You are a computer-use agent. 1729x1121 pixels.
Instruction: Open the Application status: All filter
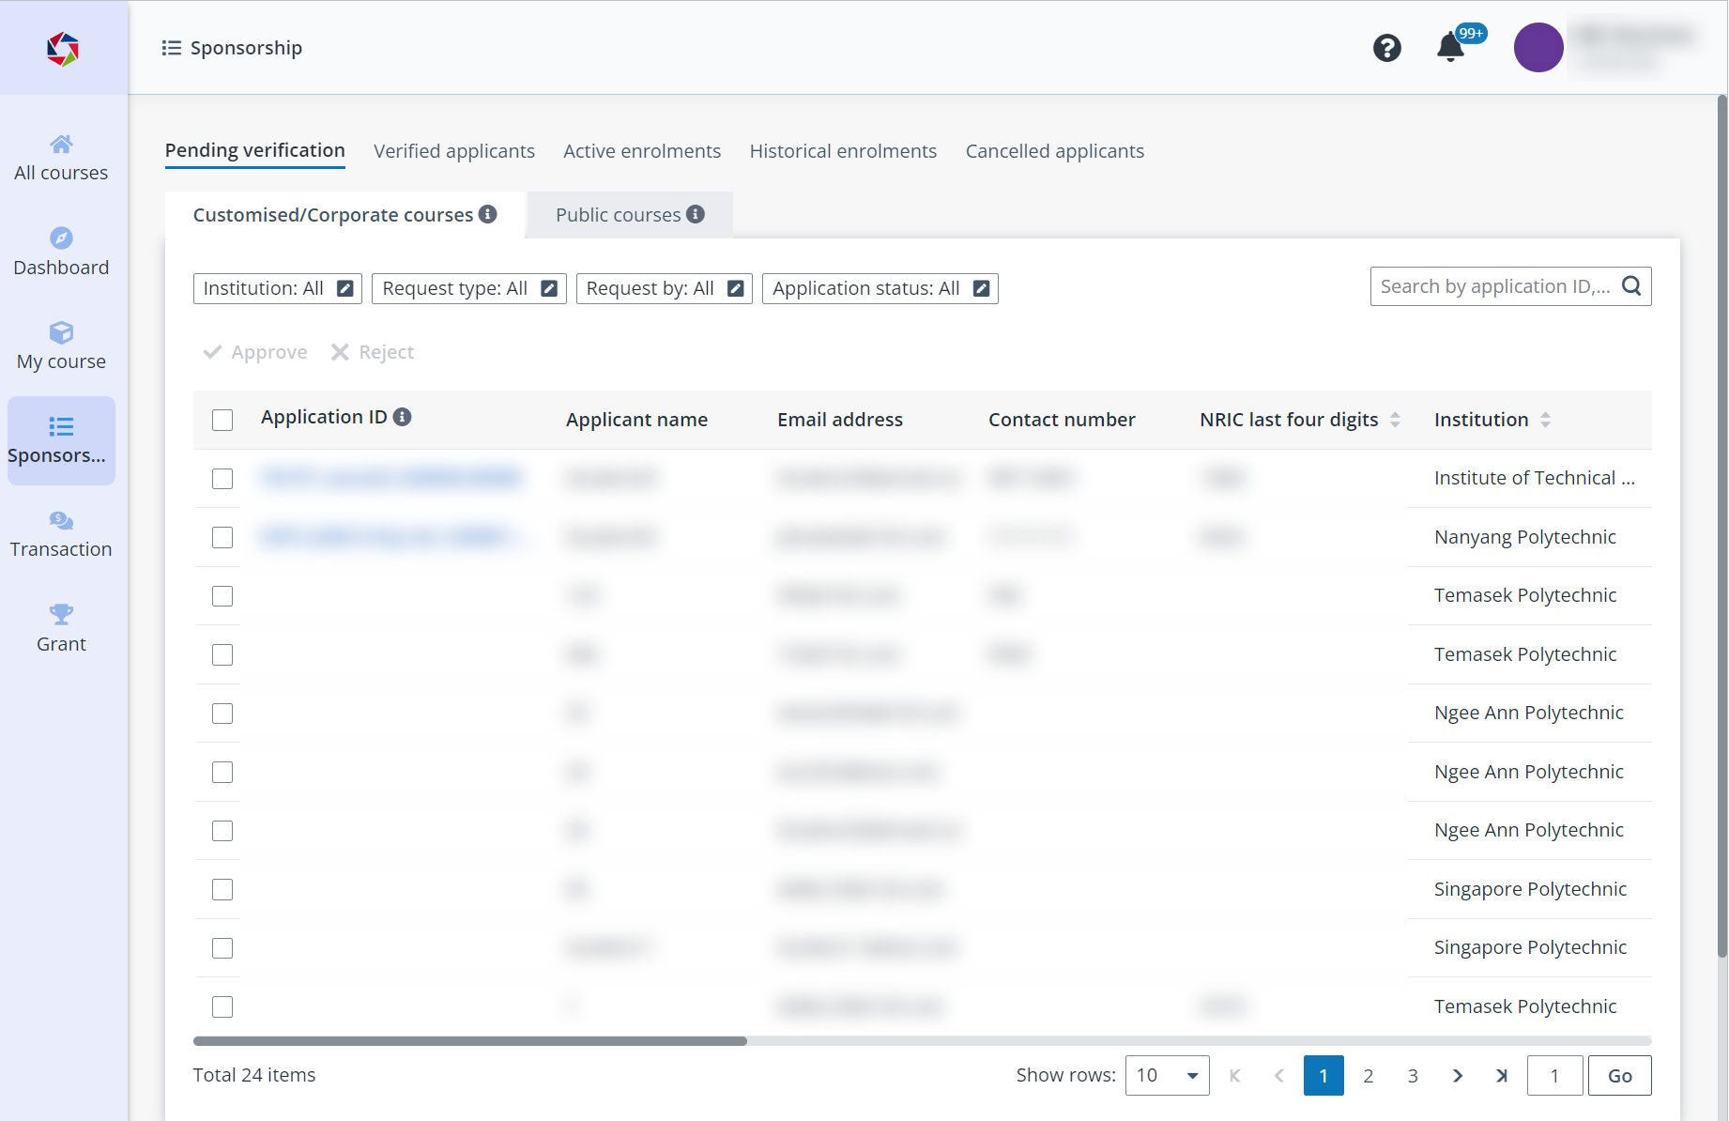[x=880, y=288]
